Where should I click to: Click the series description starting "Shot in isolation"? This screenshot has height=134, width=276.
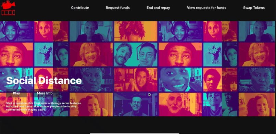[x=43, y=106]
